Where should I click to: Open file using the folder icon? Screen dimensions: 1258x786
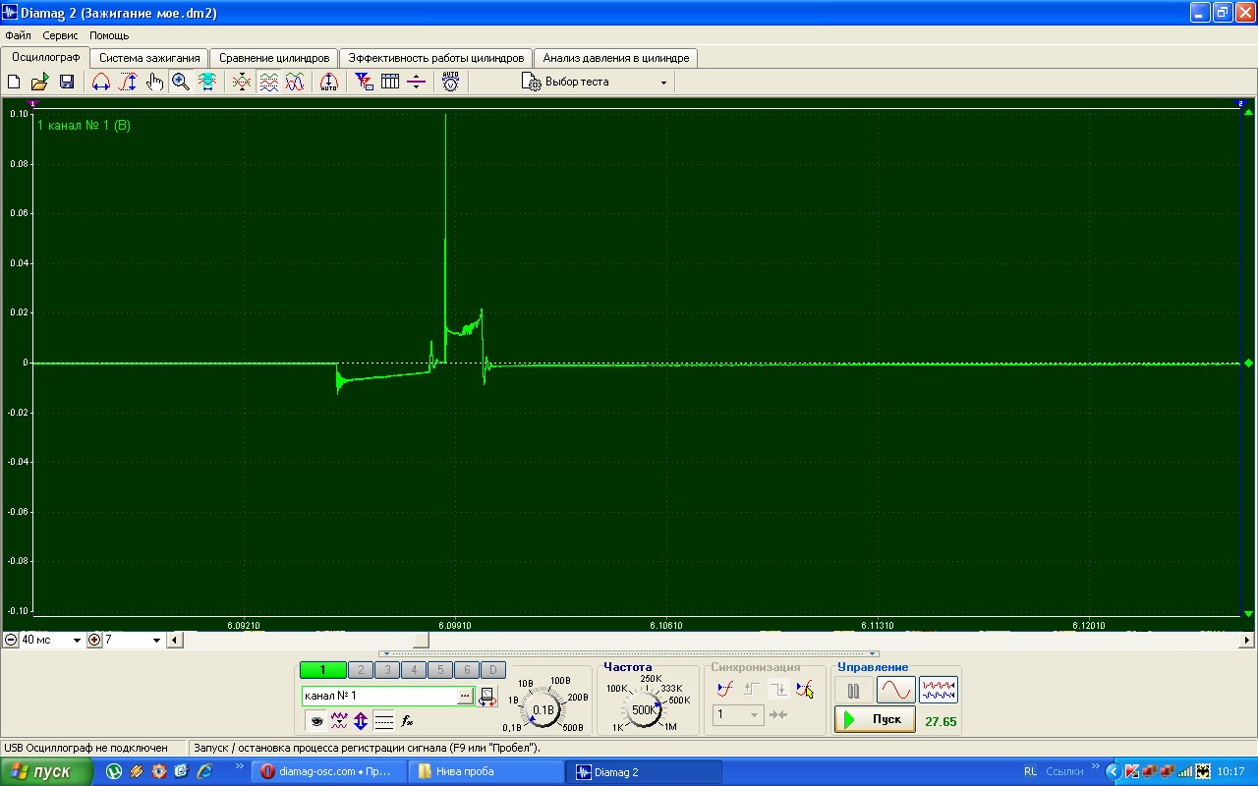(39, 83)
